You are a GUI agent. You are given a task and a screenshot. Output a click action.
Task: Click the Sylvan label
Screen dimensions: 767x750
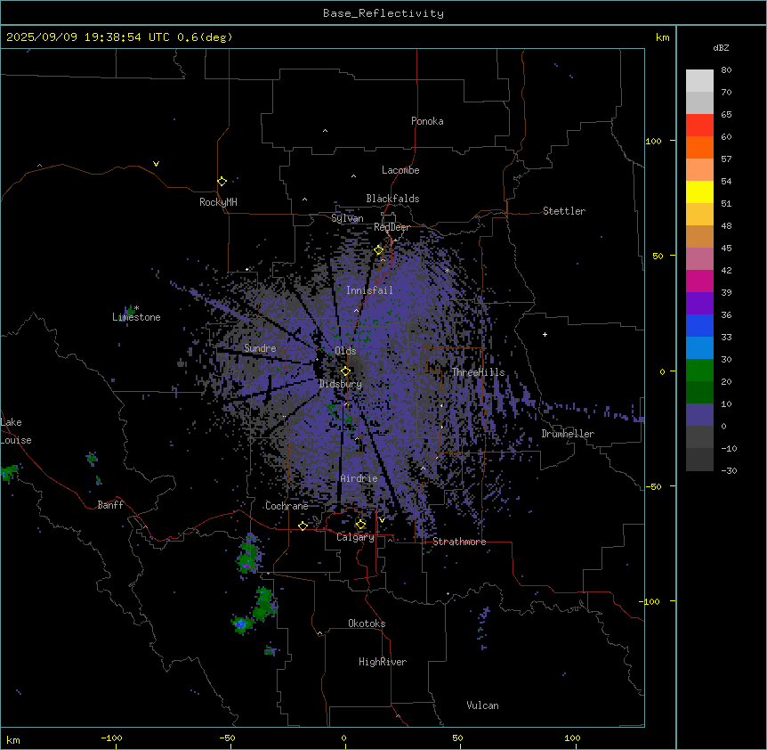point(347,218)
